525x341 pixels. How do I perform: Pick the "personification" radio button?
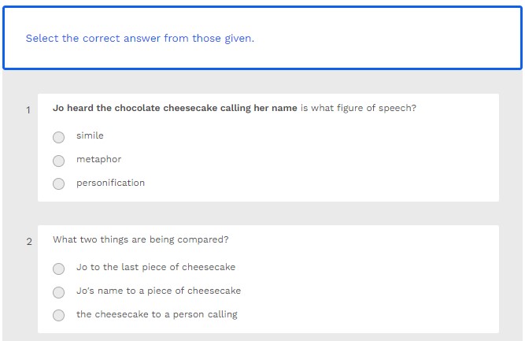point(59,184)
